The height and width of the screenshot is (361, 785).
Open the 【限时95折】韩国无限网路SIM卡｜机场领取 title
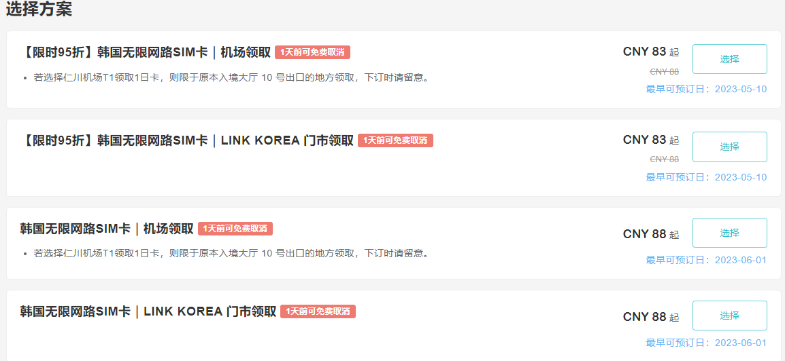click(x=146, y=52)
